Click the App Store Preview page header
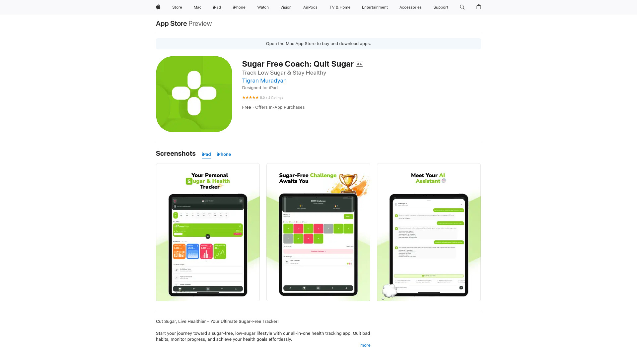Screen dimensions: 637x358 pyautogui.click(x=184, y=23)
